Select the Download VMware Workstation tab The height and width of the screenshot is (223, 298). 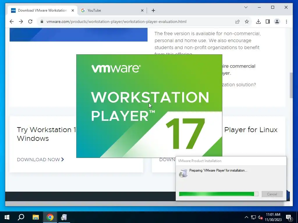pos(42,10)
